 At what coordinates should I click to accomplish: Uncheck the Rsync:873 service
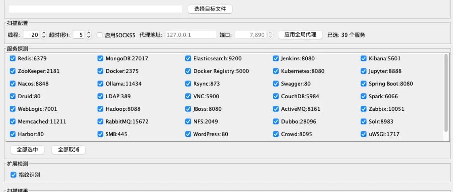coord(188,84)
